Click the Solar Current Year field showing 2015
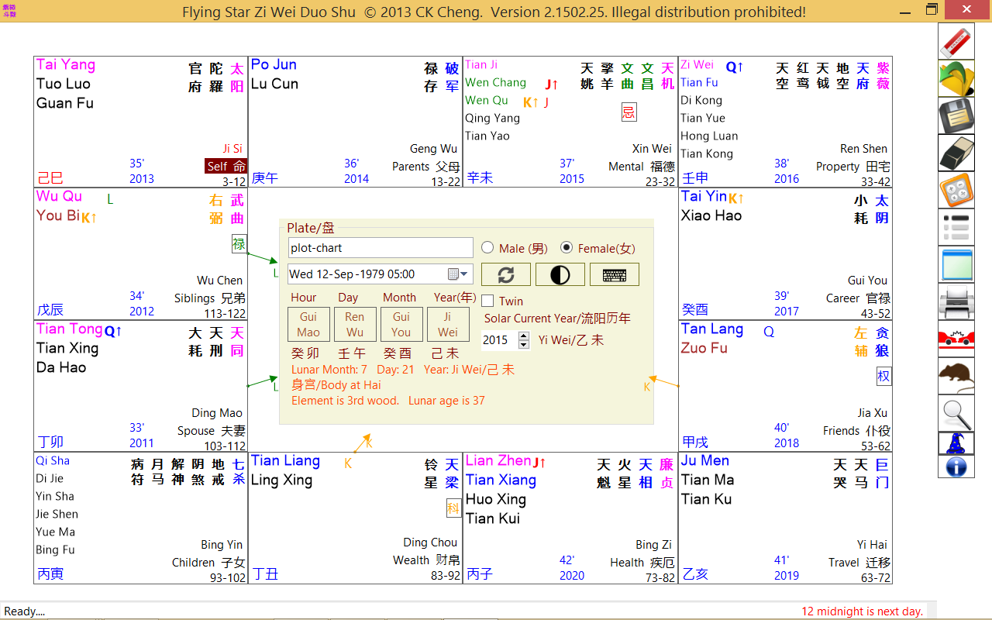992x620 pixels. [x=500, y=340]
